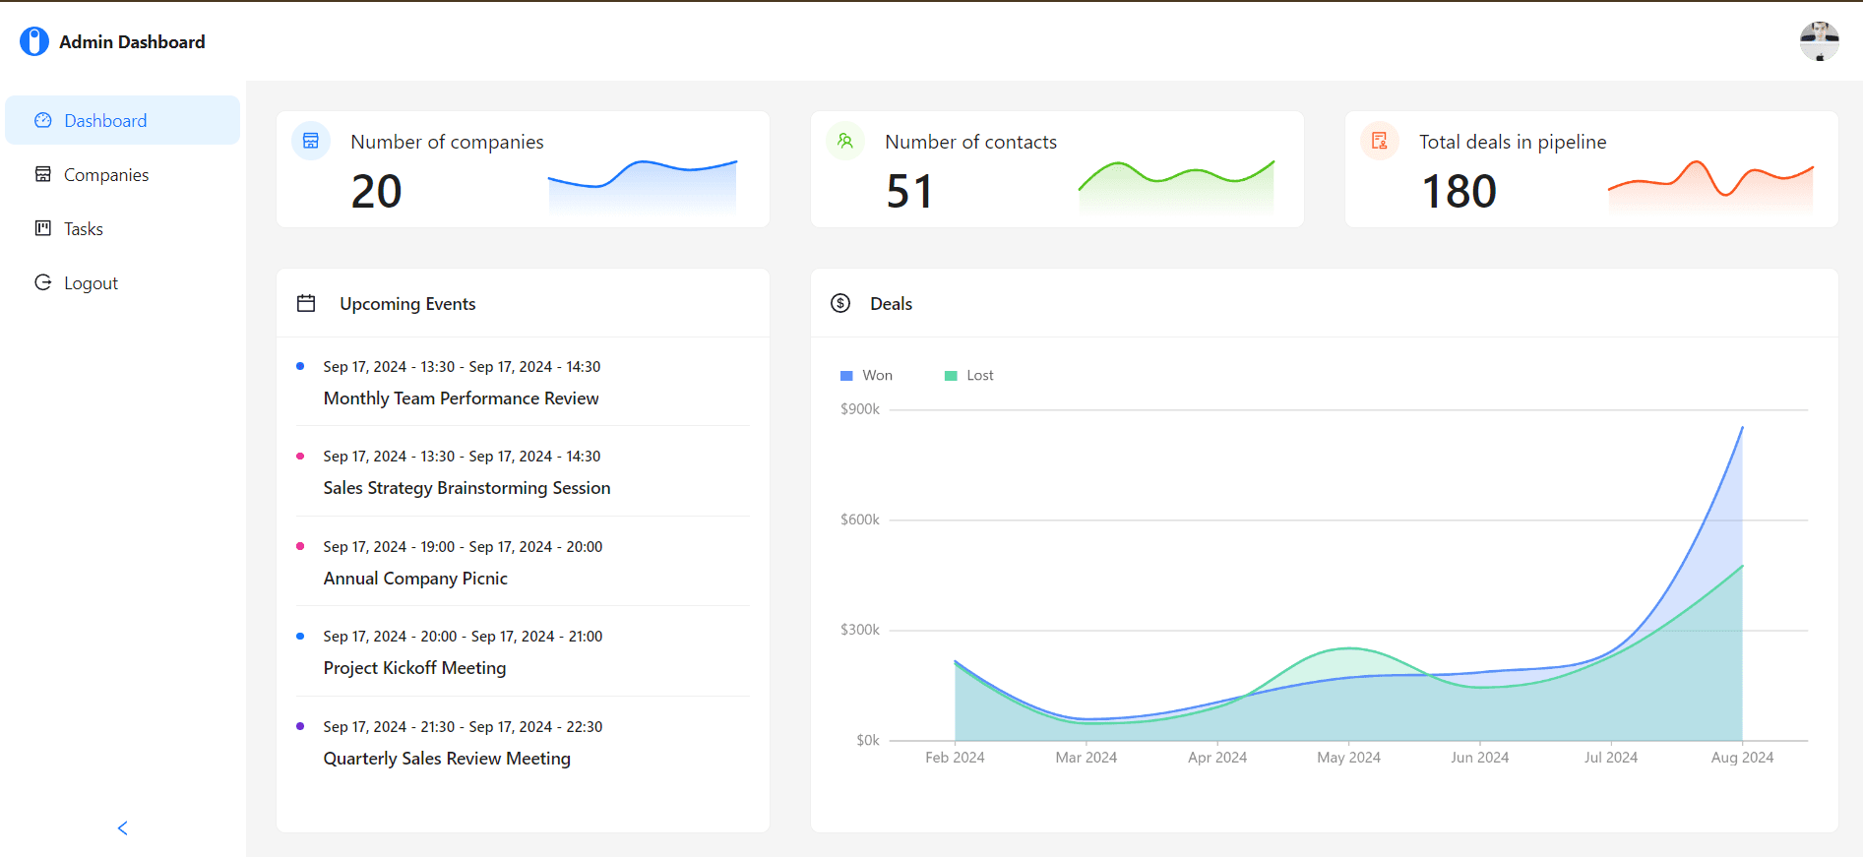
Task: Click the Admin Dashboard logo icon
Action: (34, 41)
